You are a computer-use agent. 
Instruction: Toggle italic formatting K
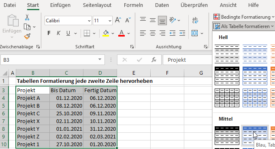point(59,33)
